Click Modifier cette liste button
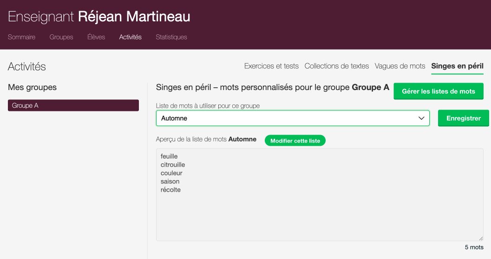Viewport: 491px width, 259px height. click(x=295, y=141)
